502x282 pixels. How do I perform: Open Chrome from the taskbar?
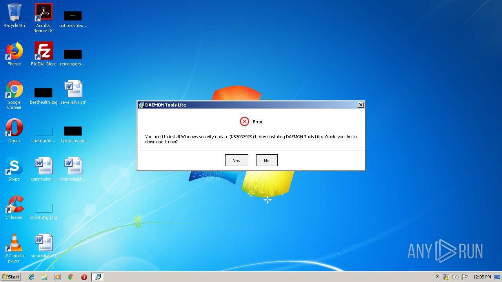point(71,277)
